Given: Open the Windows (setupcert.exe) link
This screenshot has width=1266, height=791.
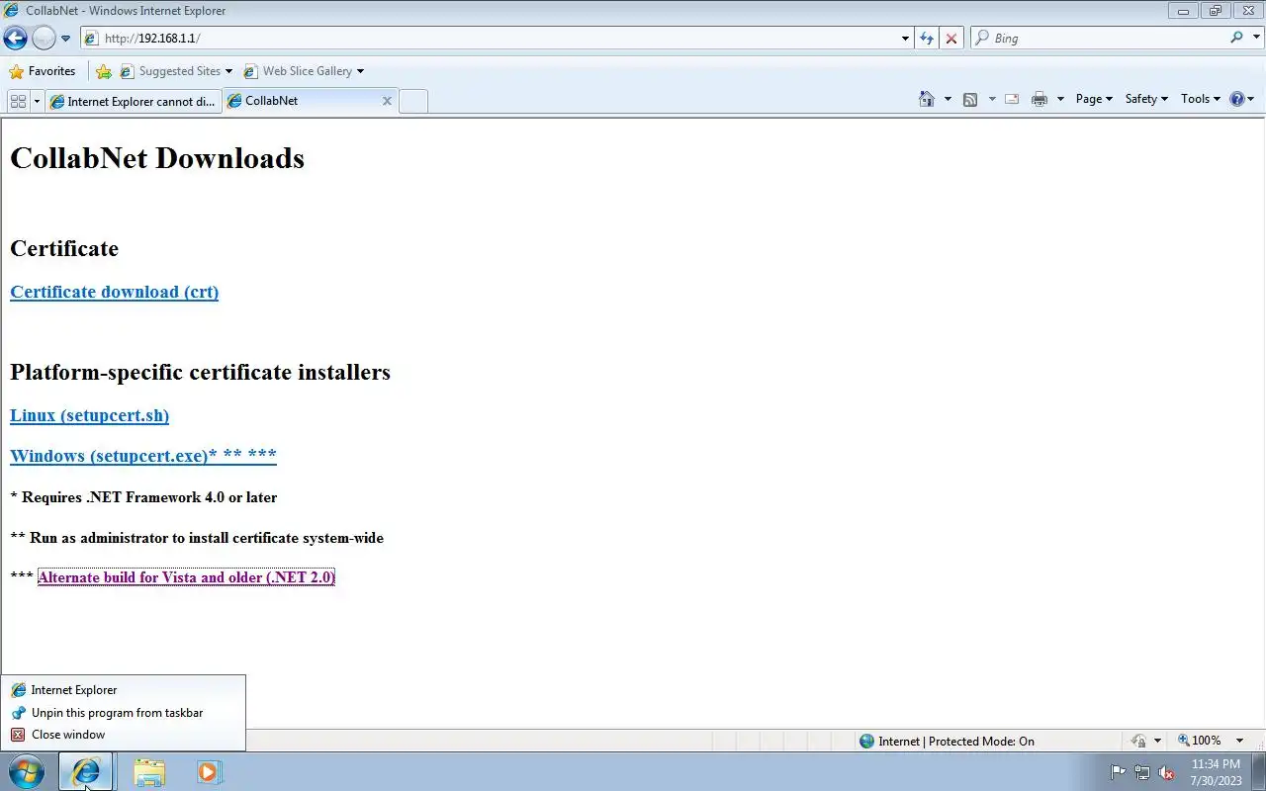Looking at the screenshot, I should click(143, 456).
